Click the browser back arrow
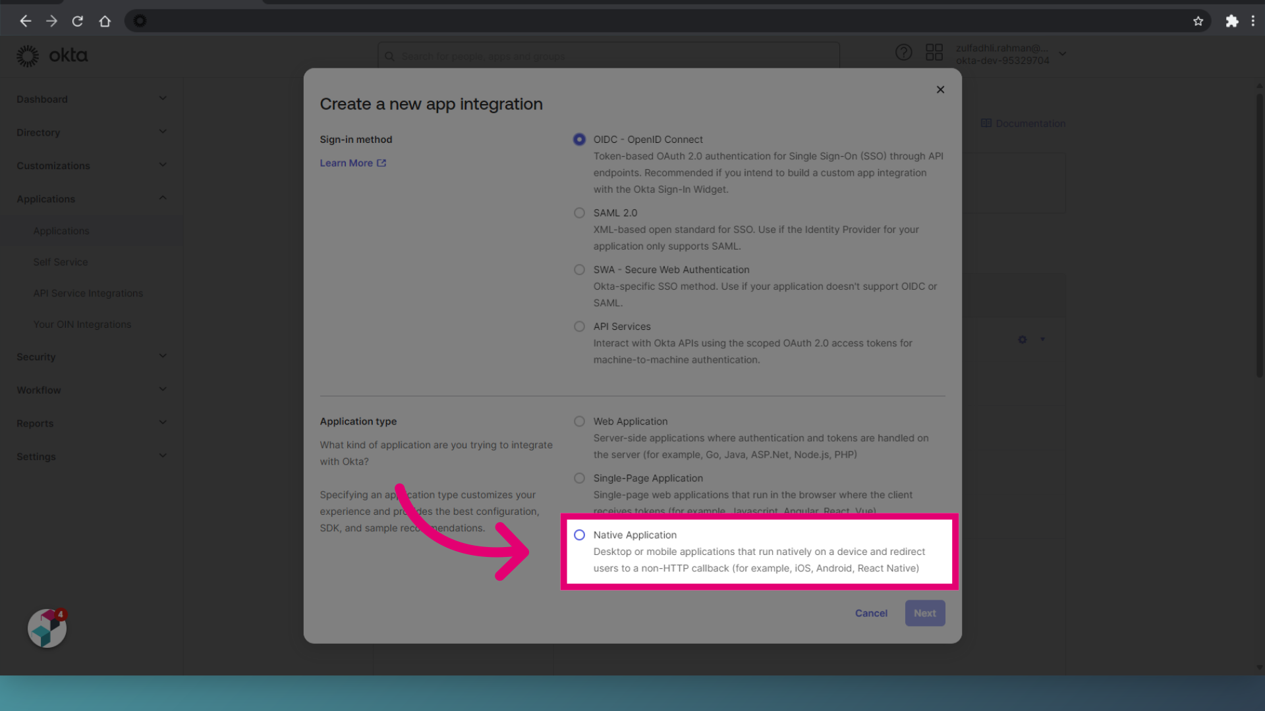1265x711 pixels. pyautogui.click(x=25, y=21)
